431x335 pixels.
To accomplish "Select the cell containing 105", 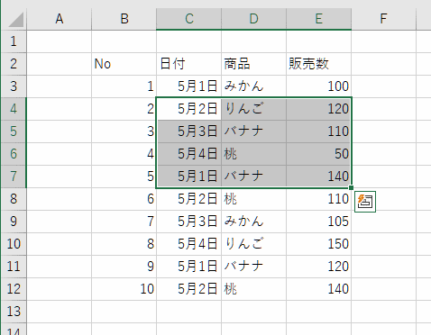I will click(318, 222).
